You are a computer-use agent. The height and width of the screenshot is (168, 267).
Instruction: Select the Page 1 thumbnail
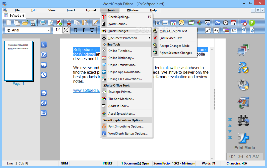[19, 61]
